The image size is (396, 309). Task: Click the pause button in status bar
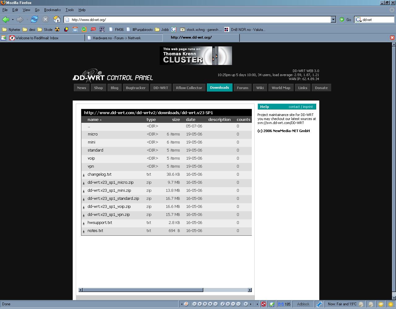click(x=205, y=304)
